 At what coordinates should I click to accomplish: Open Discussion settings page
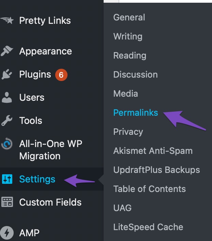point(136,75)
